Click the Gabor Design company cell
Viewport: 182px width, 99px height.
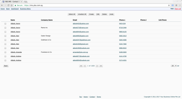46,36
